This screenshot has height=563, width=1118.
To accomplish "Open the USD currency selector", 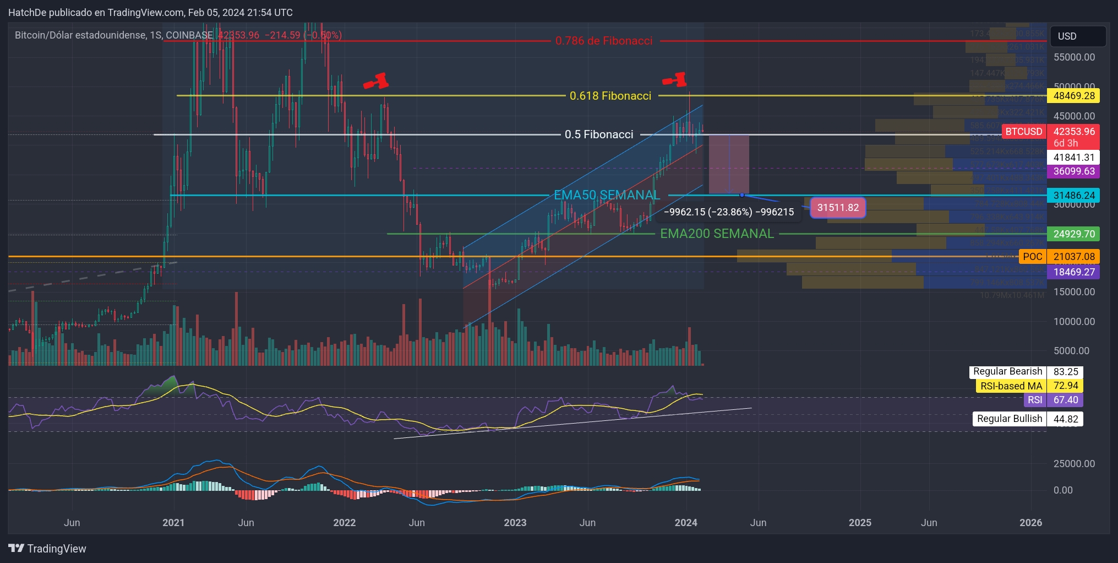I will tap(1077, 36).
